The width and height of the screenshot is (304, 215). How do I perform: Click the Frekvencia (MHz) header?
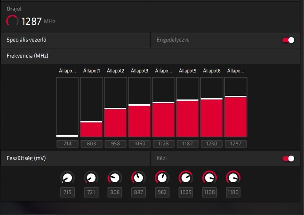[27, 56]
